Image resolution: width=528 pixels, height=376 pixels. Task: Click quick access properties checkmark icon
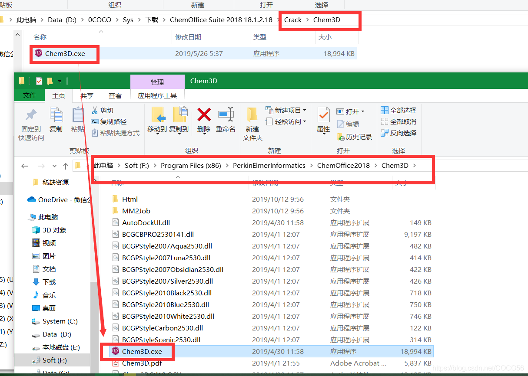coord(39,81)
